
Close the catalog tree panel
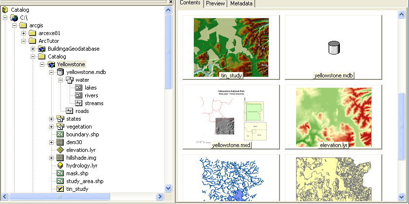coord(170,2)
